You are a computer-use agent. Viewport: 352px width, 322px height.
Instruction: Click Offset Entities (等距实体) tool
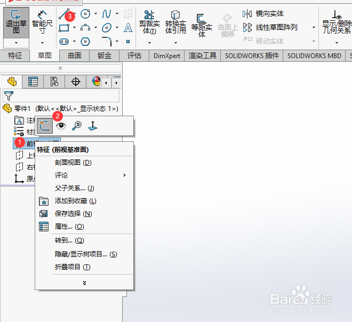202,25
